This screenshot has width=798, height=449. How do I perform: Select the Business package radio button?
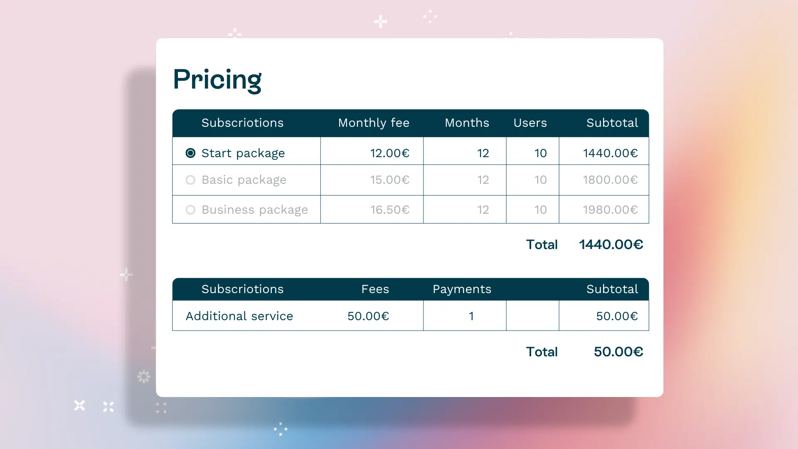pyautogui.click(x=190, y=210)
